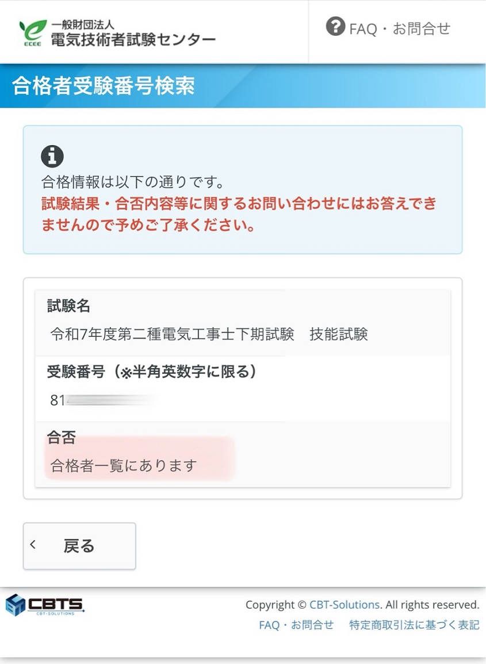Click the green ECEE leaf logo

pyautogui.click(x=32, y=32)
